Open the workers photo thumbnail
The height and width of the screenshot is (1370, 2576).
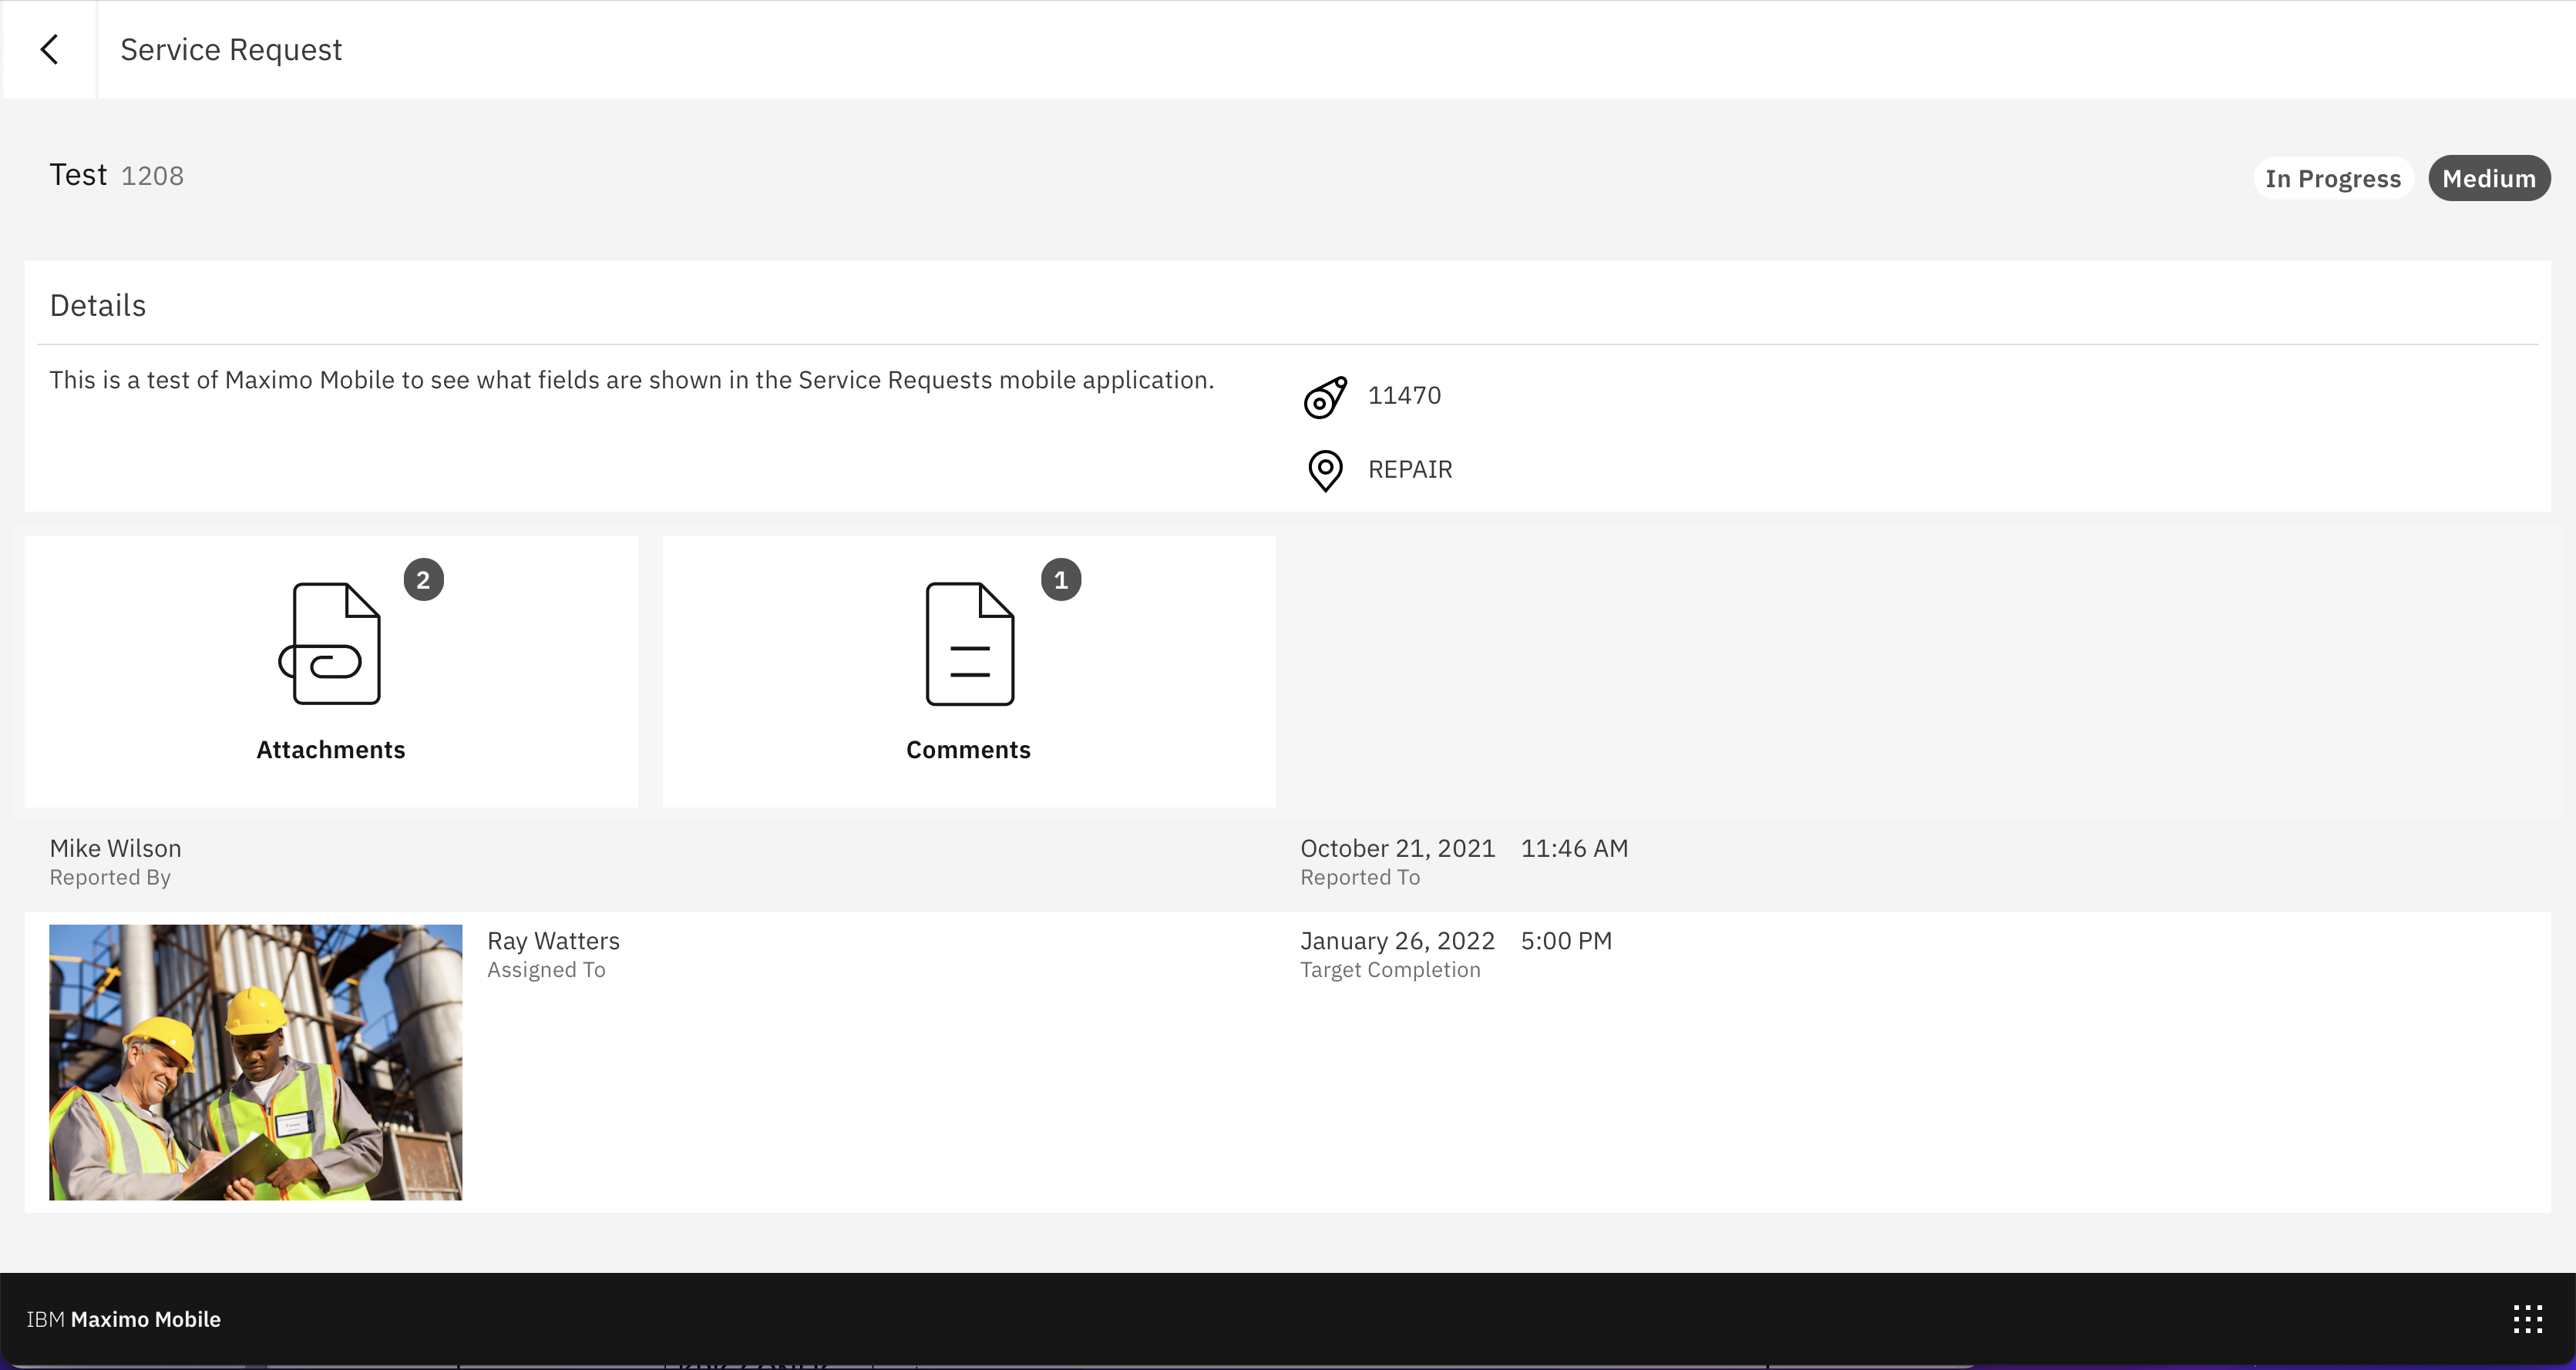tap(256, 1062)
